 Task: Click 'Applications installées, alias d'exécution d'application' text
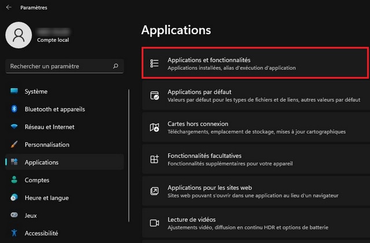[x=231, y=68]
